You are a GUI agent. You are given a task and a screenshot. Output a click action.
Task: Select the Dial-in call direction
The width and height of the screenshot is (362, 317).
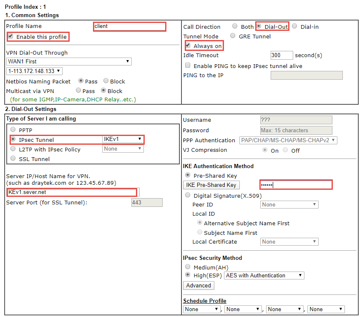click(294, 26)
